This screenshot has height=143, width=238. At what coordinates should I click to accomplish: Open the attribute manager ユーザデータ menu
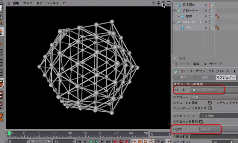pyautogui.click(x=213, y=64)
